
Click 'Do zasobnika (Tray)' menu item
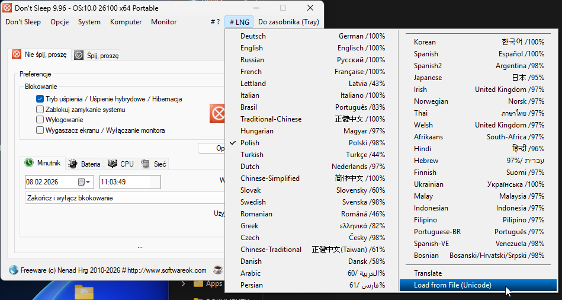pyautogui.click(x=288, y=22)
